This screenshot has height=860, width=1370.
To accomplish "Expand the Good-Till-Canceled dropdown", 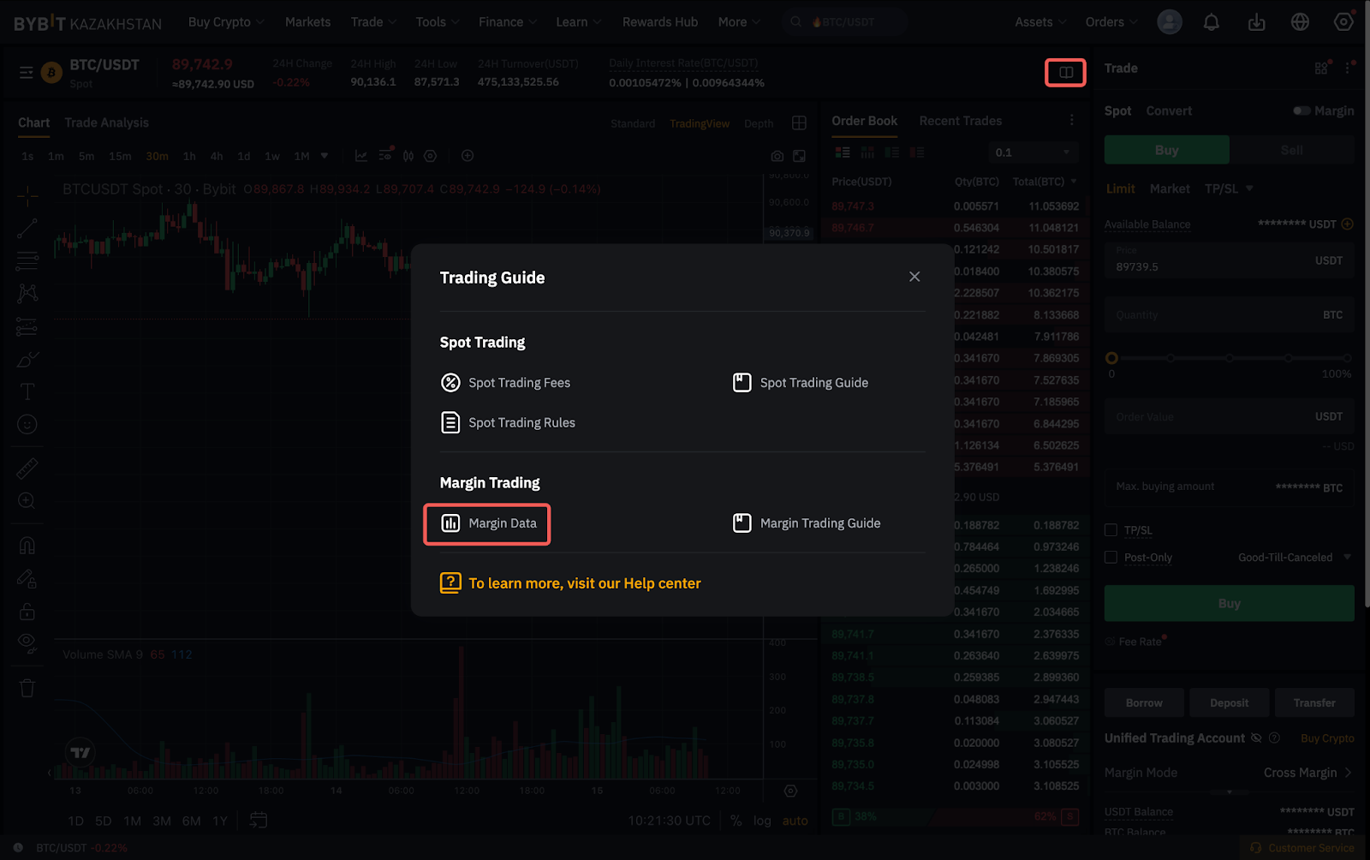I will (x=1294, y=558).
